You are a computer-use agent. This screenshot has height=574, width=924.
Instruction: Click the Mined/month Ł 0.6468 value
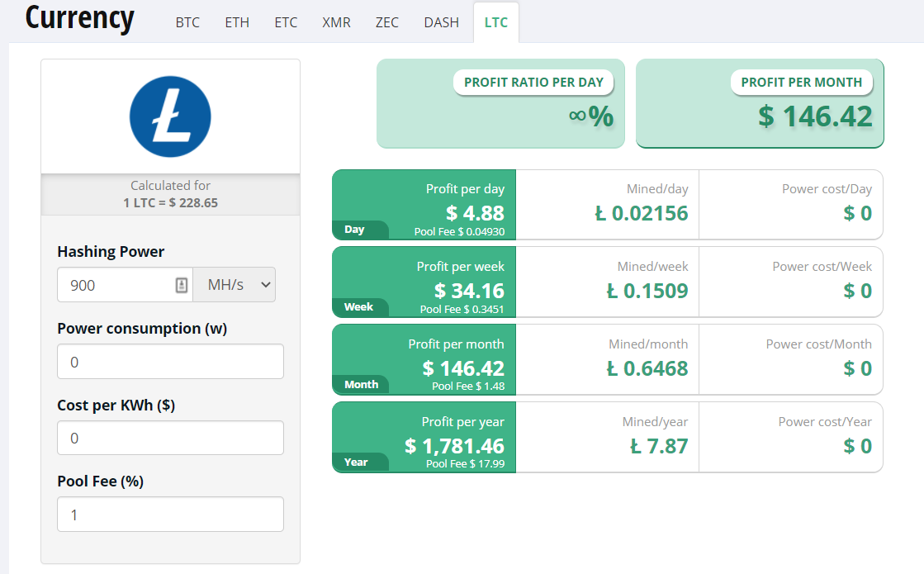[647, 368]
